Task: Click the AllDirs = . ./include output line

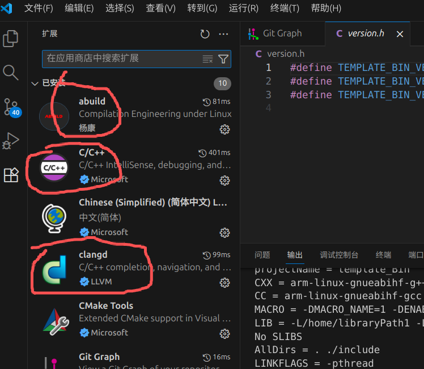Action: (317, 350)
